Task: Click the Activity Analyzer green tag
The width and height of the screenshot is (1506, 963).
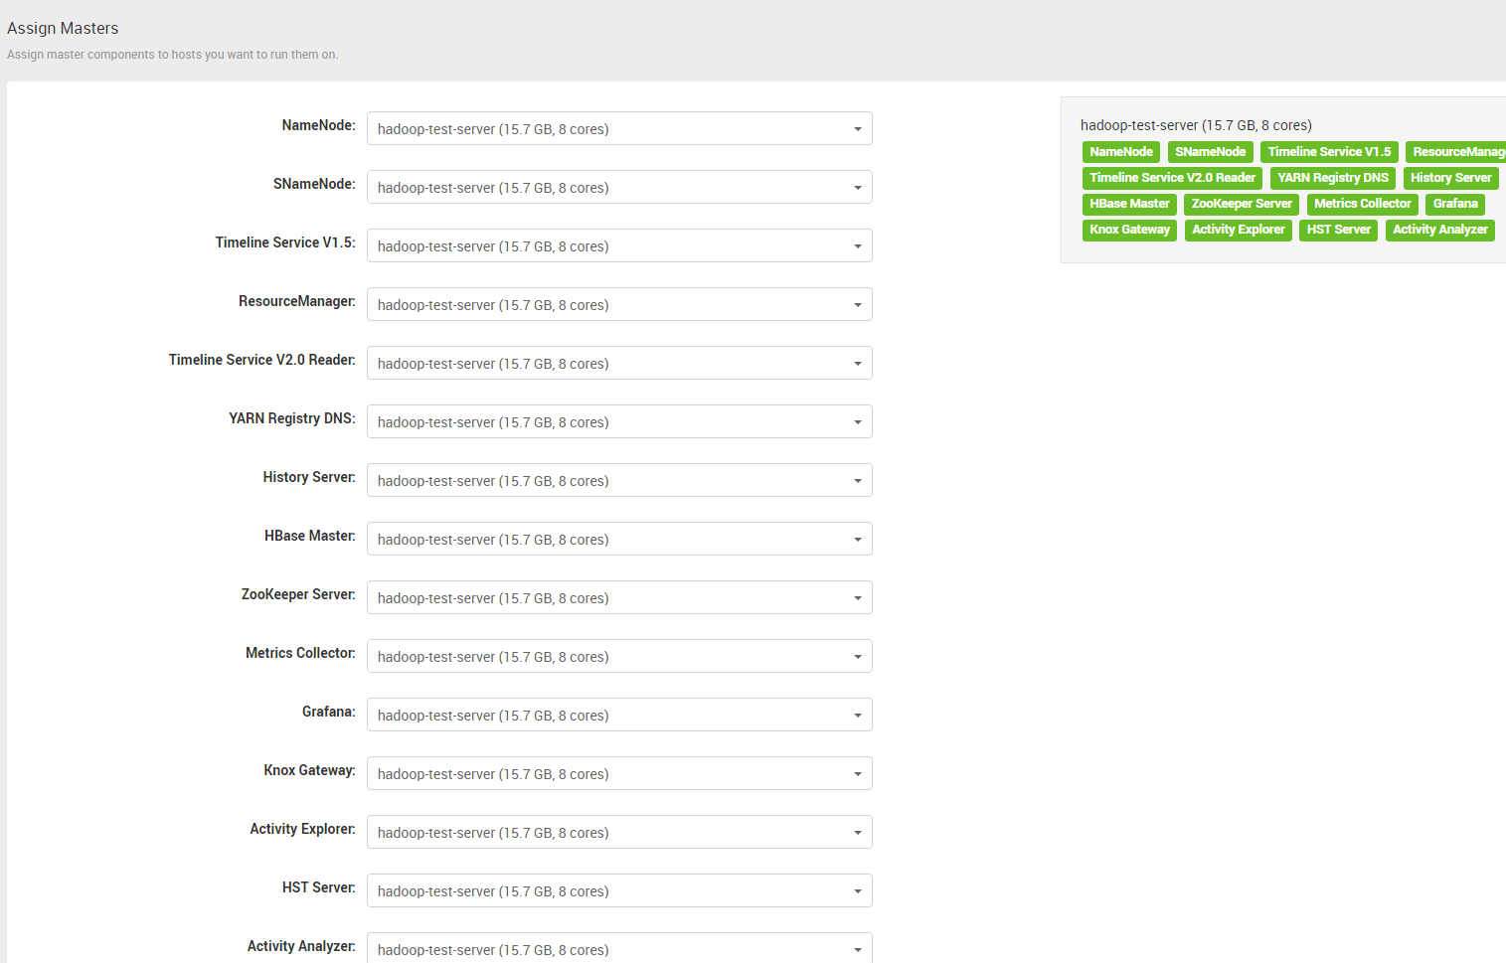Action: click(x=1439, y=230)
